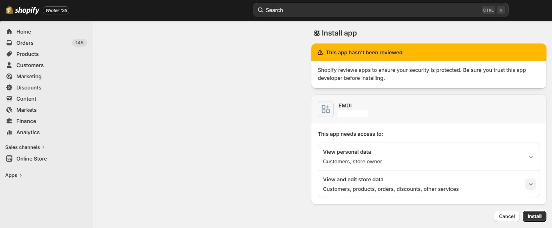Click the Online Store storefront icon
Viewport: 552px width, 228px height.
coord(9,159)
